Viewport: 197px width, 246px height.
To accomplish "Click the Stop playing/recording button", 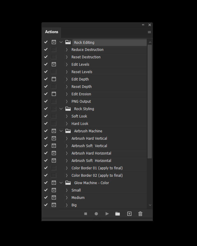I will (x=85, y=214).
